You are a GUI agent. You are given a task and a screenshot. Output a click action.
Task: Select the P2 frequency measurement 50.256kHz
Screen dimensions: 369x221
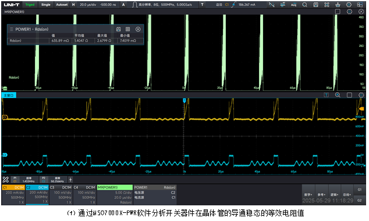(53, 180)
